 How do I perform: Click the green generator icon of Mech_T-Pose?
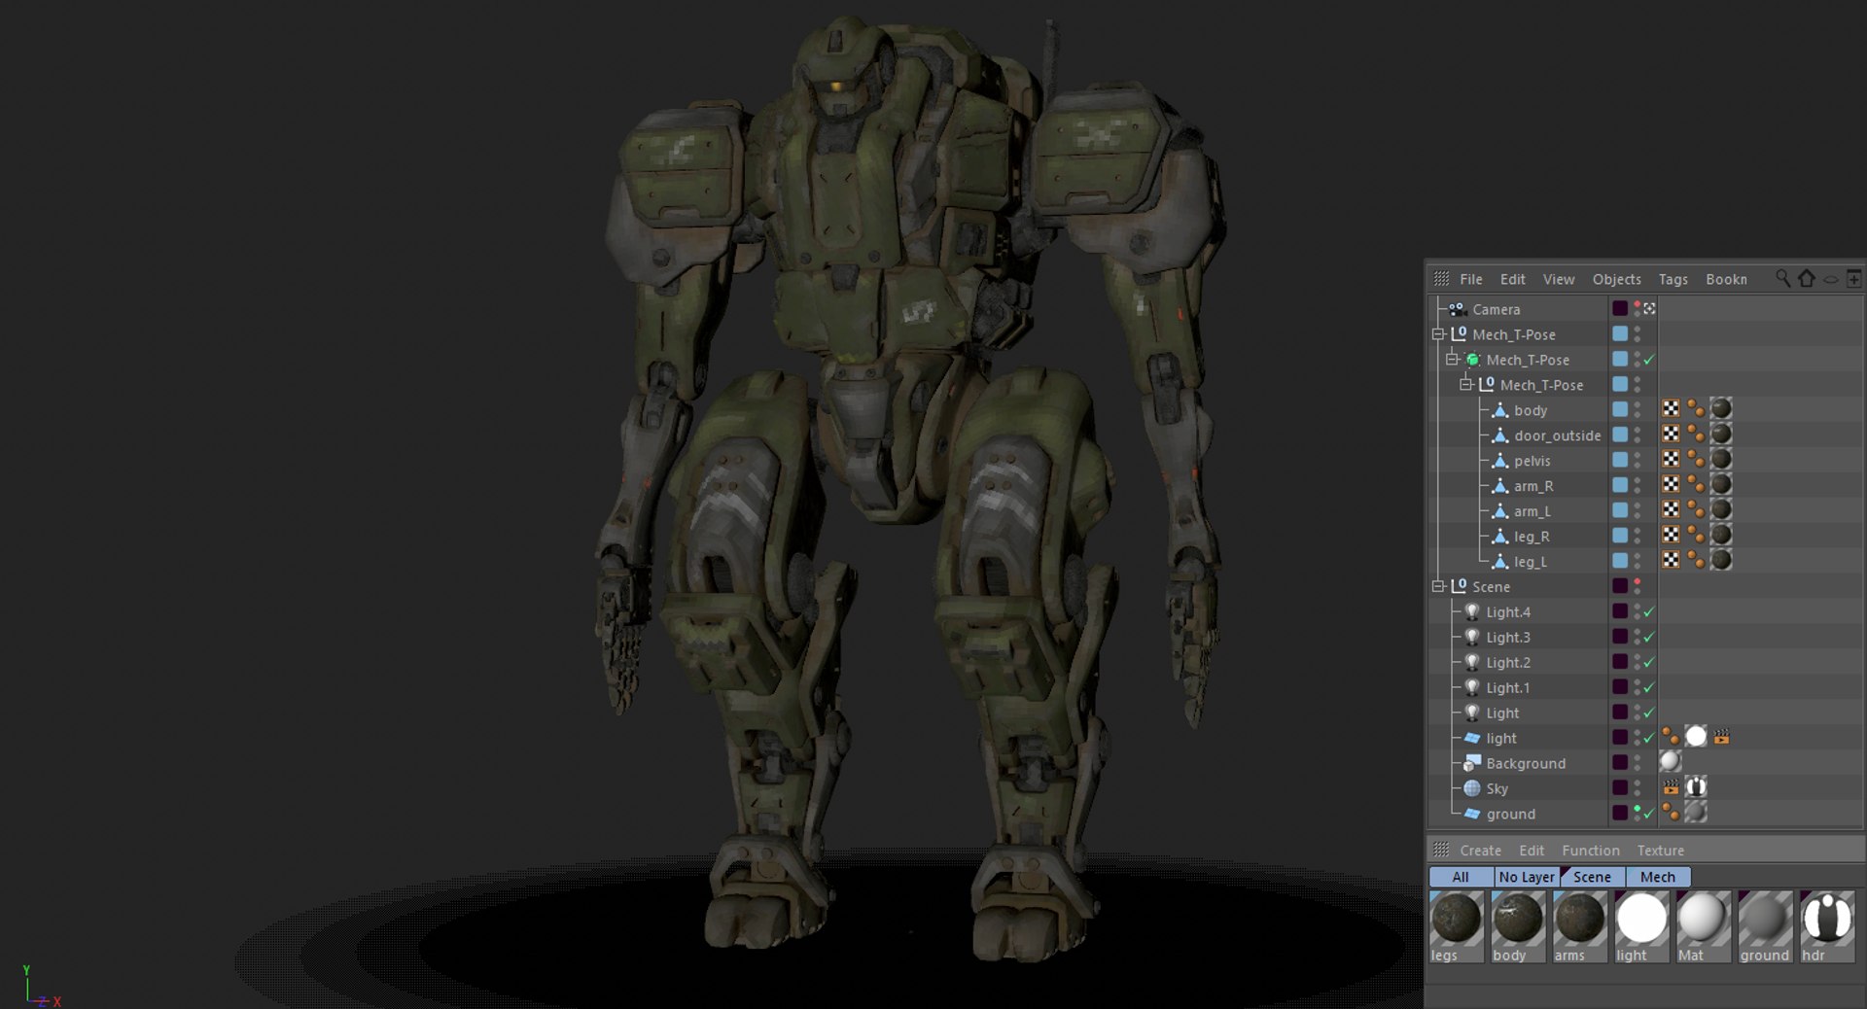click(x=1472, y=360)
